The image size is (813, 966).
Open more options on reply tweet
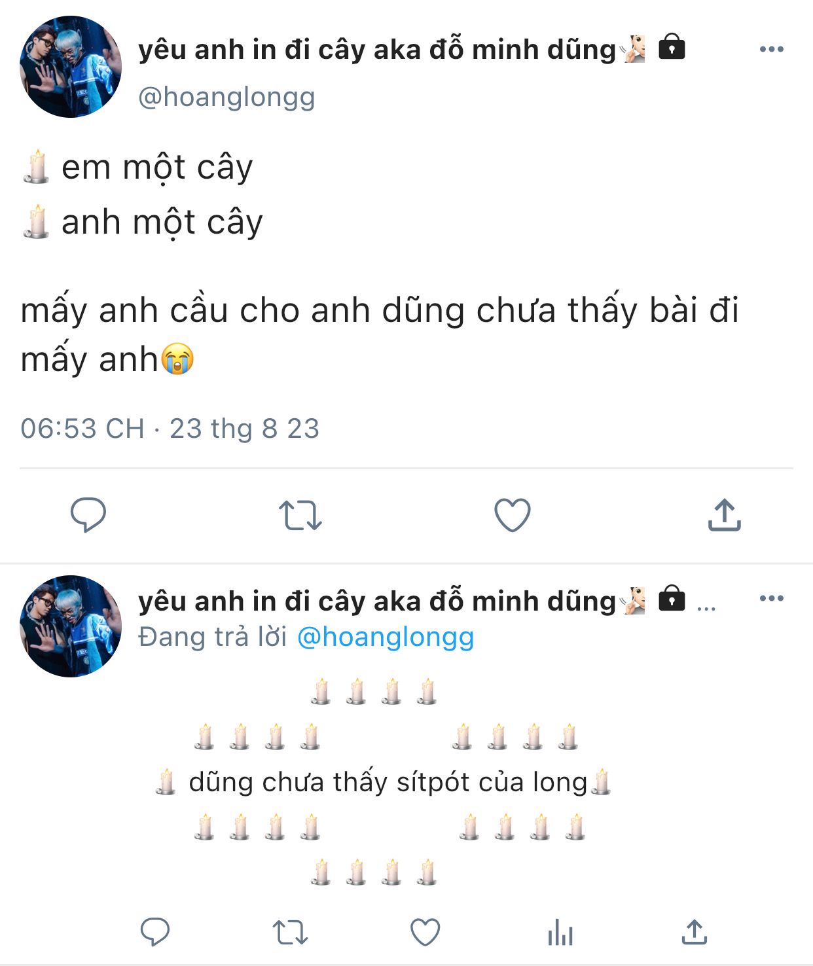point(772,598)
